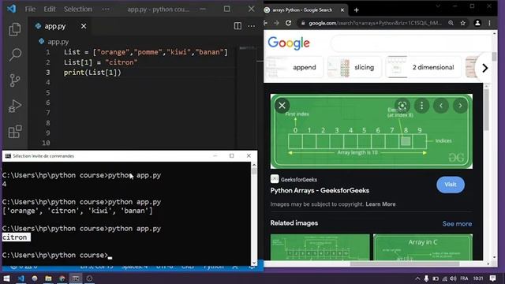Click the Chrome address bar URL

click(375, 23)
